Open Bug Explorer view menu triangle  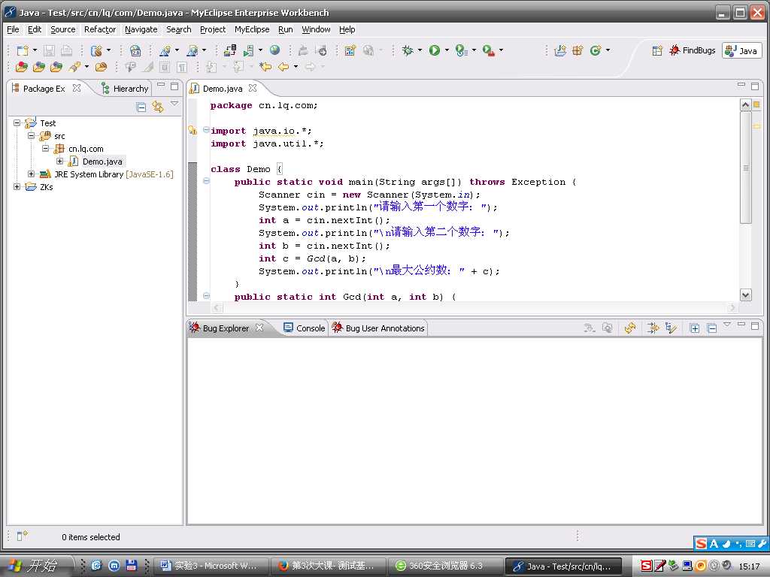click(x=727, y=325)
